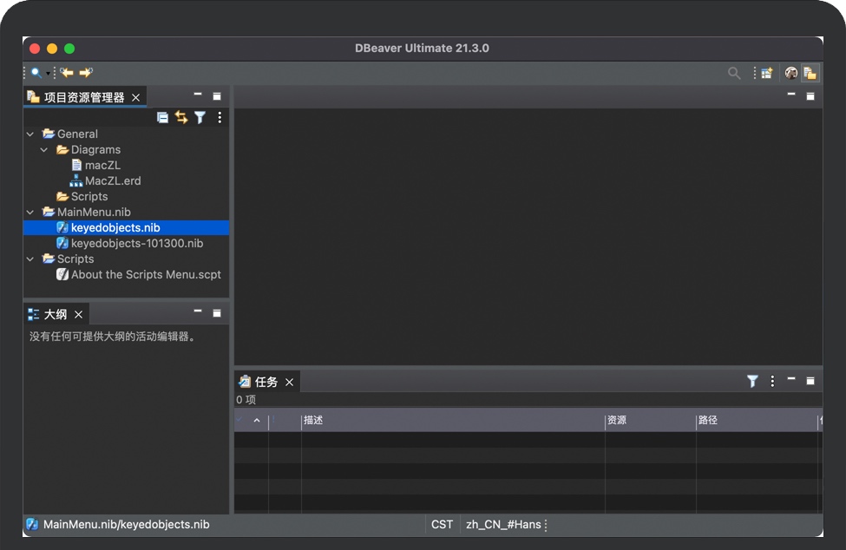
Task: Sort tasks by the 描述 column header
Action: point(451,421)
